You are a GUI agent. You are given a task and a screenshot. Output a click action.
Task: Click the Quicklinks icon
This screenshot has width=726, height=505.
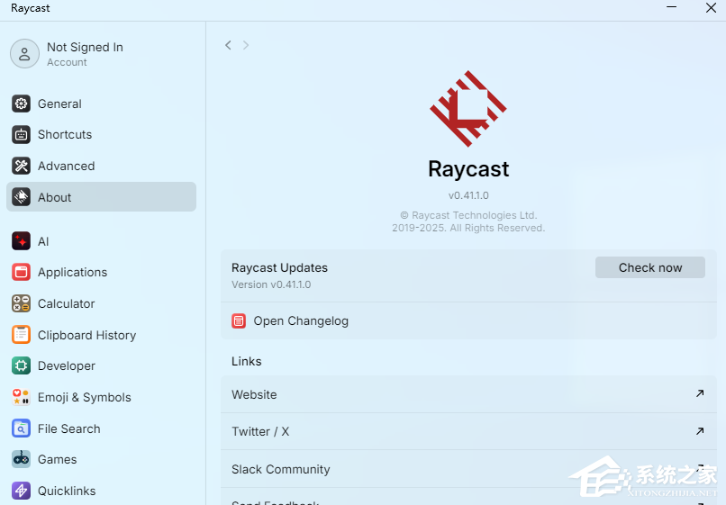22,491
